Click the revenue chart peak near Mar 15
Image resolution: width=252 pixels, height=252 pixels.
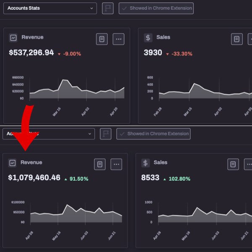pos(64,81)
